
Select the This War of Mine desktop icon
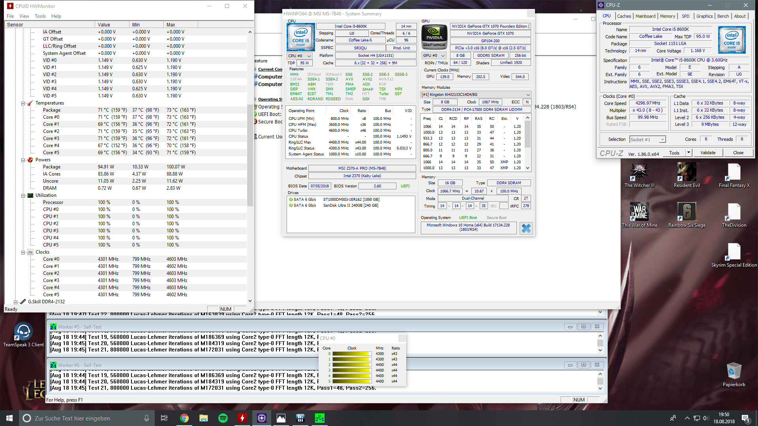pyautogui.click(x=640, y=215)
